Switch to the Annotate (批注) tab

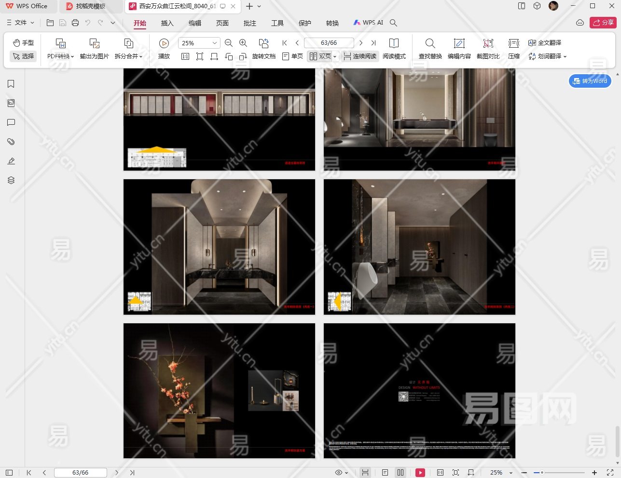tap(249, 23)
